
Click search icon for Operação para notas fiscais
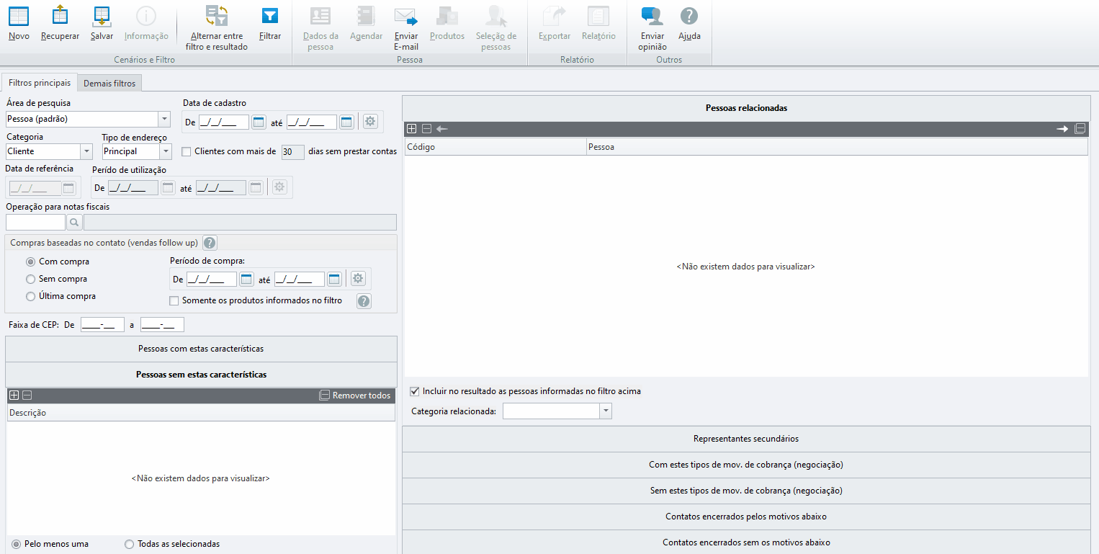coord(73,223)
